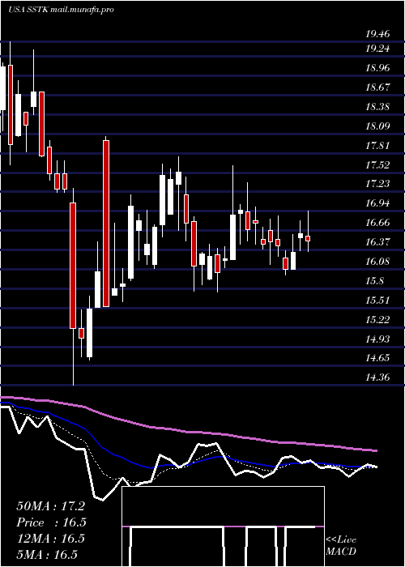Click the 12MA : 16.5 readout
Image resolution: width=405 pixels, height=567 pixels.
coord(50,539)
